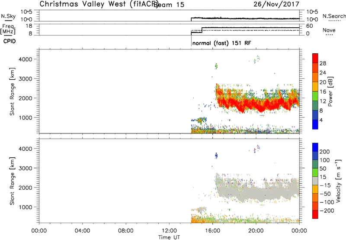Click the 'N.Sky' legend label
This screenshot has height=240, width=346.
pyautogui.click(x=8, y=16)
